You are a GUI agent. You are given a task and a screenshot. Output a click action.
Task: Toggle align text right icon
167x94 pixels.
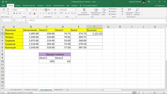(x=46, y=13)
